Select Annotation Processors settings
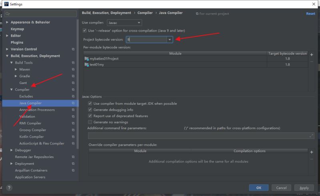Image resolution: width=320 pixels, height=196 pixels. 37,110
